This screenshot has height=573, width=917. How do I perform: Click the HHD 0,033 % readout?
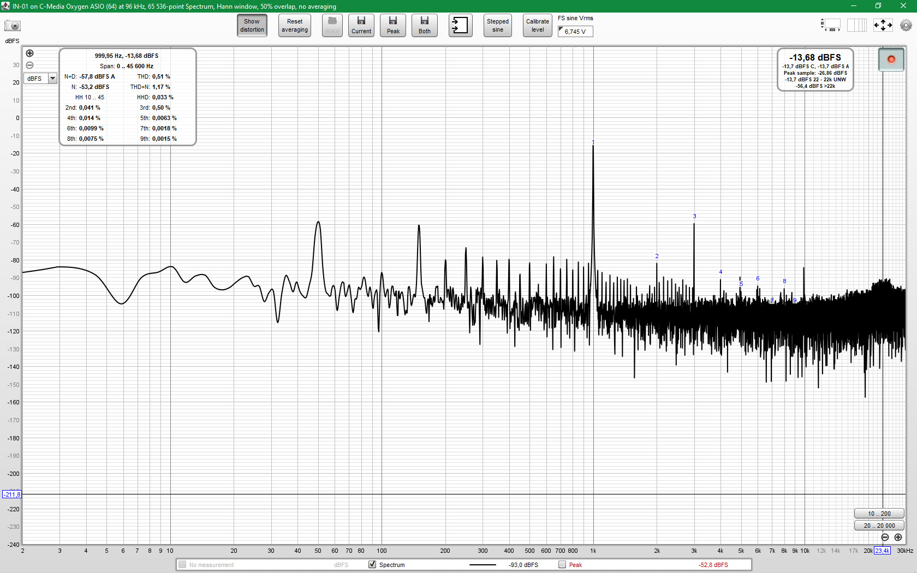tap(155, 97)
